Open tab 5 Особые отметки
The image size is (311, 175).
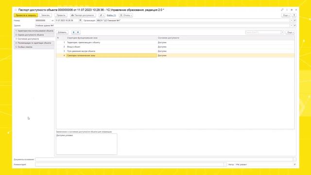[34, 47]
